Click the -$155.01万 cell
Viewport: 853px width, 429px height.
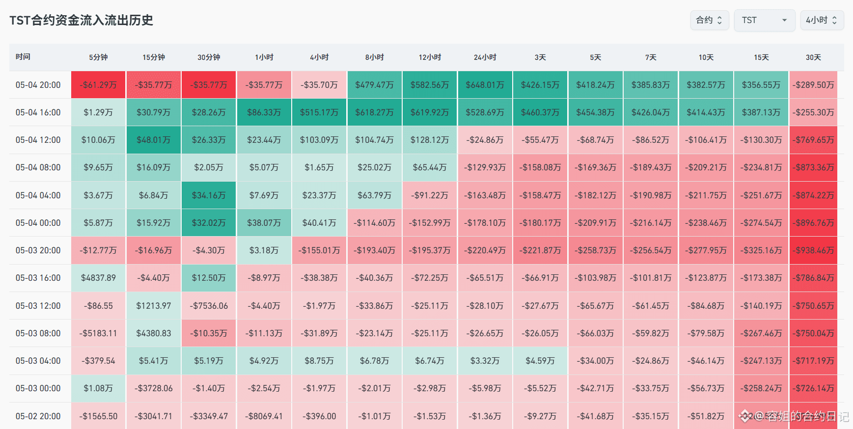pyautogui.click(x=319, y=250)
